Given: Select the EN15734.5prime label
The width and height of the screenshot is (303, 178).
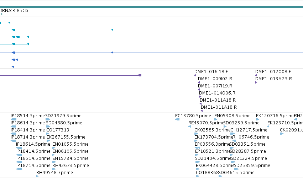Looking at the screenshot, I should point(70,158).
